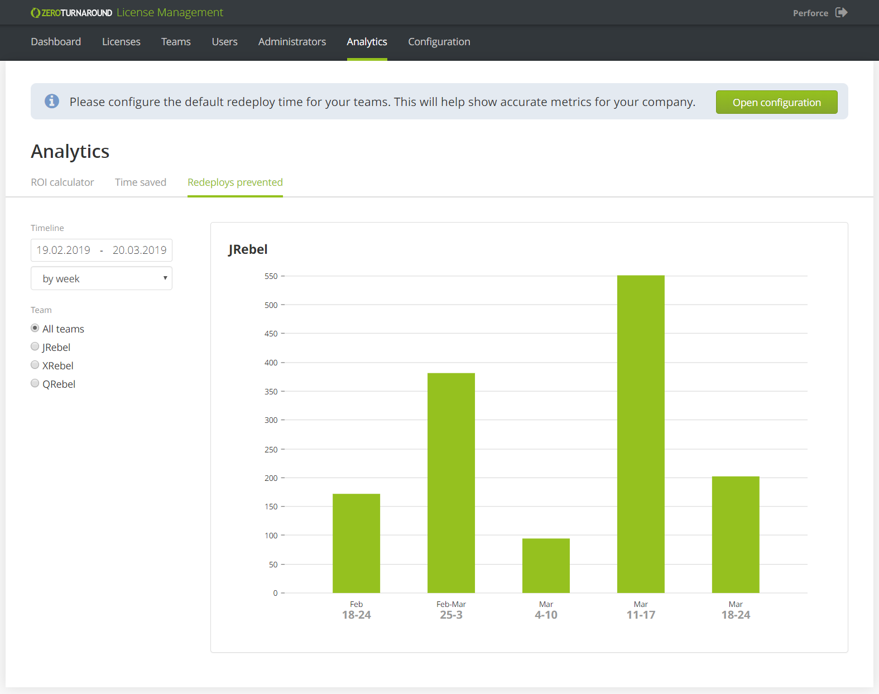Switch to the Time saved tab
Viewport: 879px width, 694px height.
point(141,182)
